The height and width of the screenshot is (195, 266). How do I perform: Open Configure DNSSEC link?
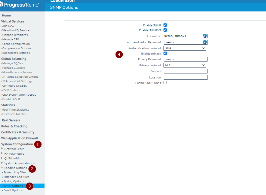tap(14, 86)
